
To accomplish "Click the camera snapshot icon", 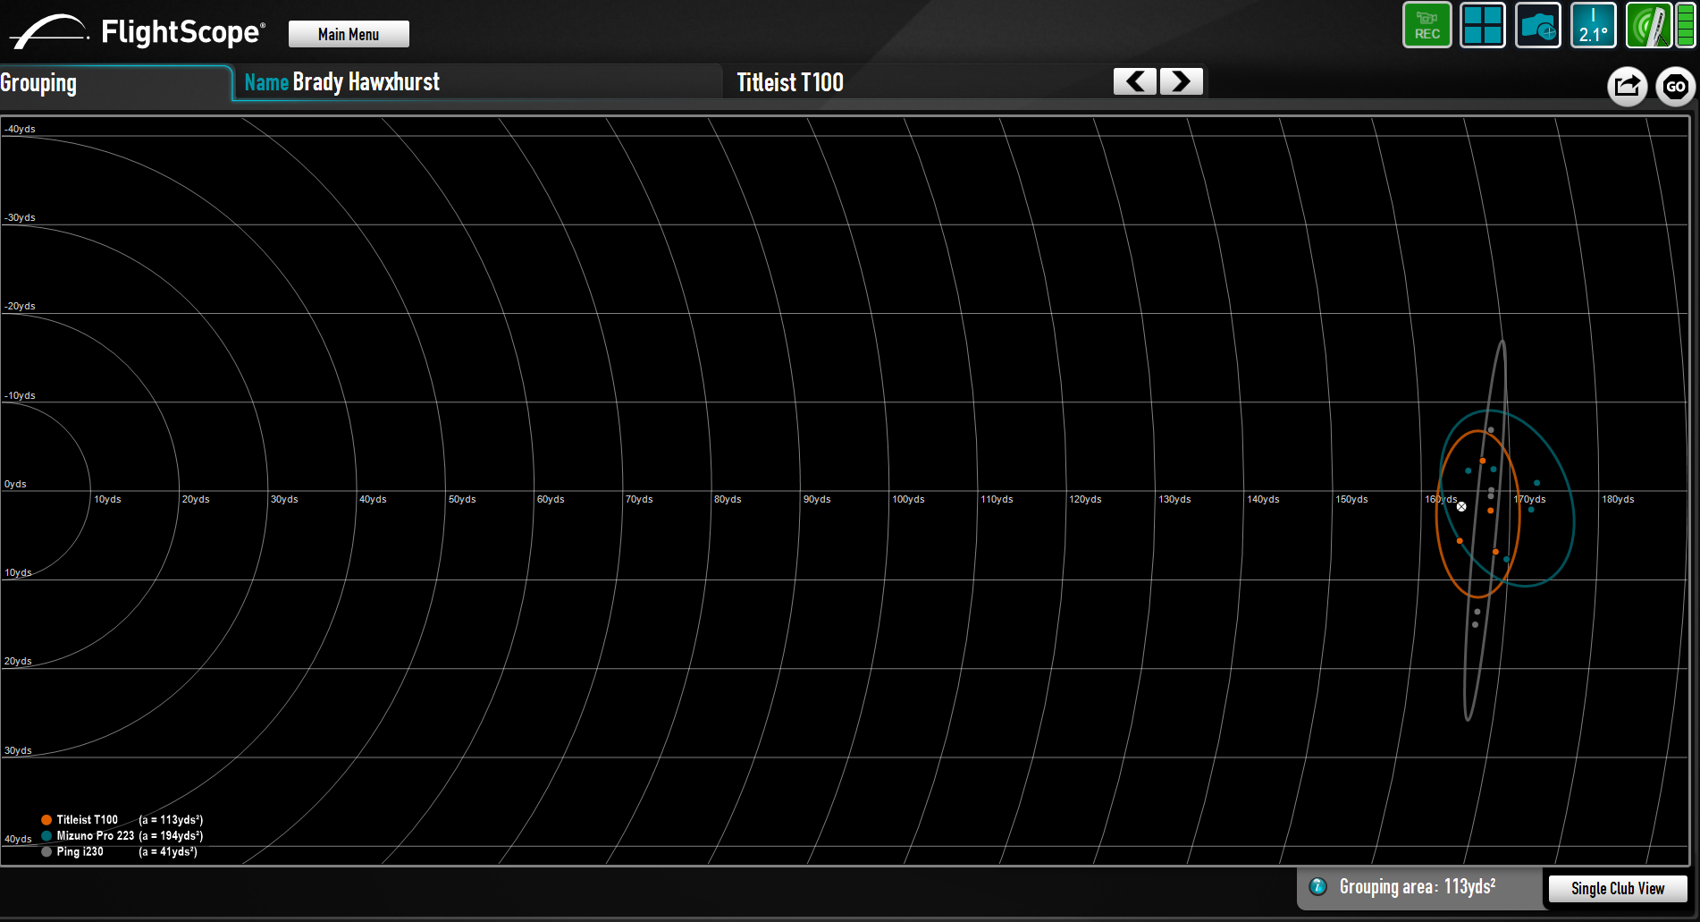I will pos(1538,25).
